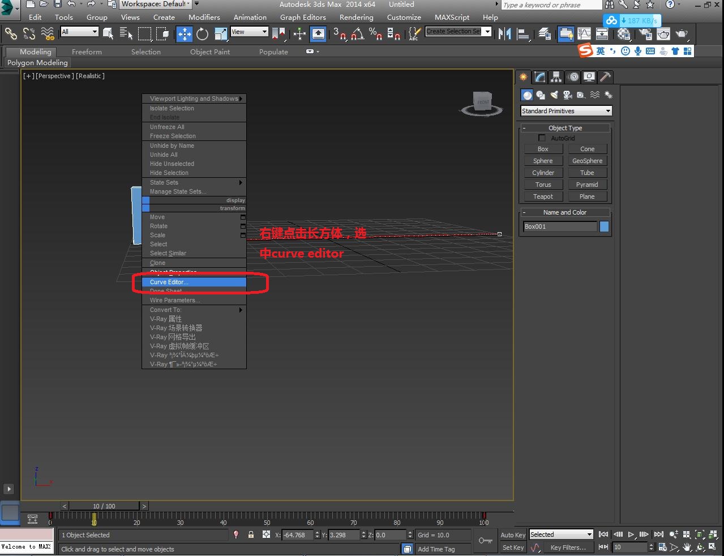Click the time slider showing 10 / 100
724x556 pixels.
tap(104, 506)
